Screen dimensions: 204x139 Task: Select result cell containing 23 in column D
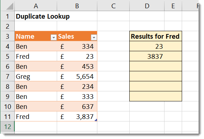tap(156, 46)
